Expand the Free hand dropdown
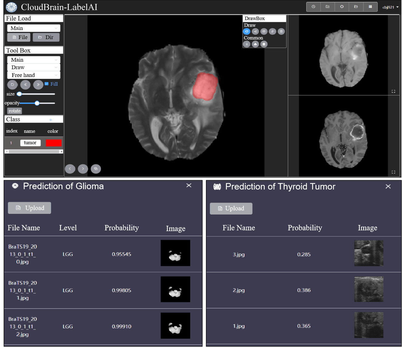The height and width of the screenshot is (347, 402). pyautogui.click(x=34, y=75)
